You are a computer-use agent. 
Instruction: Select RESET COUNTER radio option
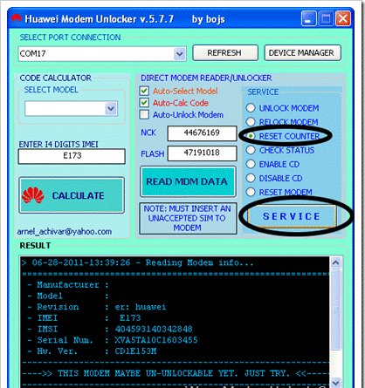pyautogui.click(x=251, y=136)
